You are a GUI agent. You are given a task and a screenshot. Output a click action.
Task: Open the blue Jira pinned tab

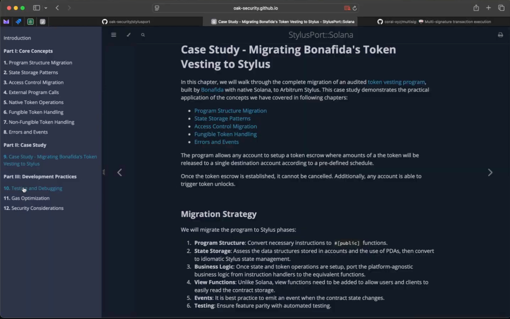pos(18,22)
